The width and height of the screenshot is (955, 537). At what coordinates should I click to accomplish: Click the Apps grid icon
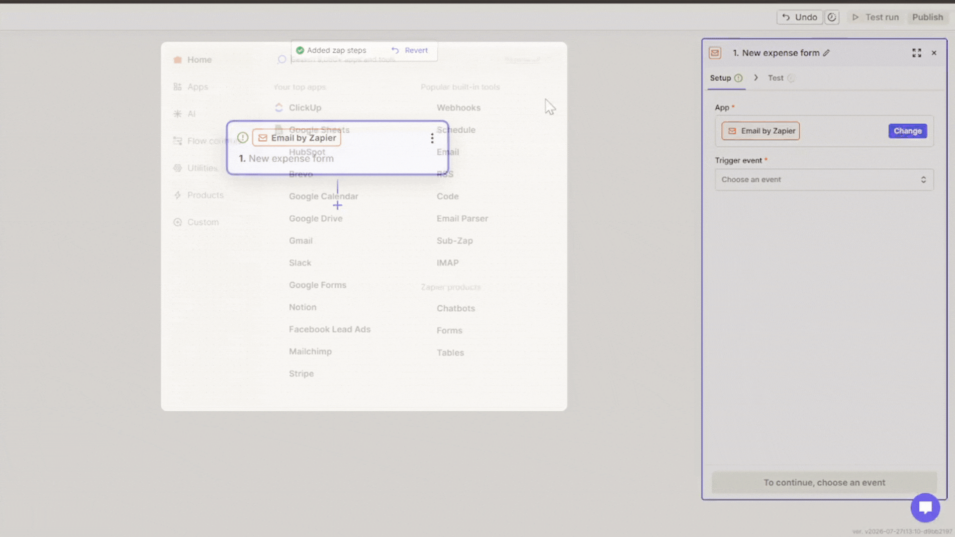point(178,87)
